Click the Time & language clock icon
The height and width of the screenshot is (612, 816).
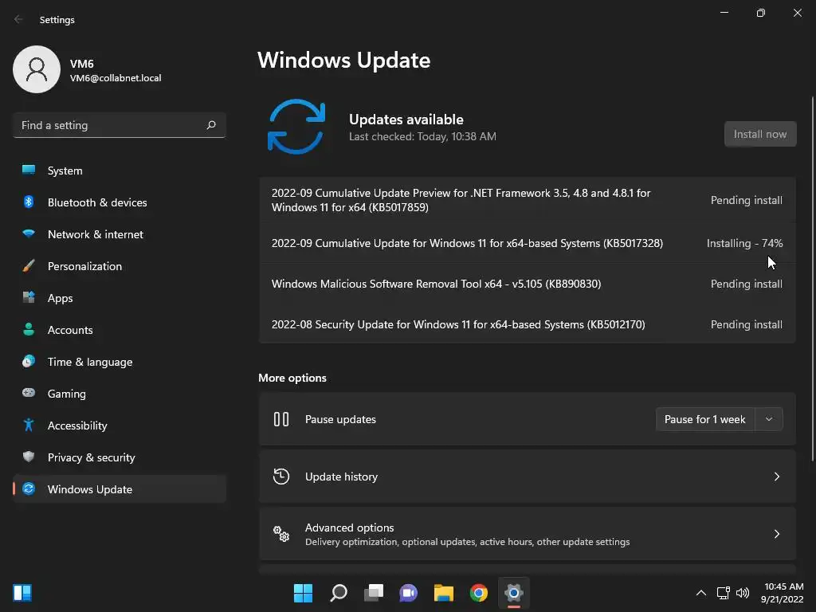point(29,361)
